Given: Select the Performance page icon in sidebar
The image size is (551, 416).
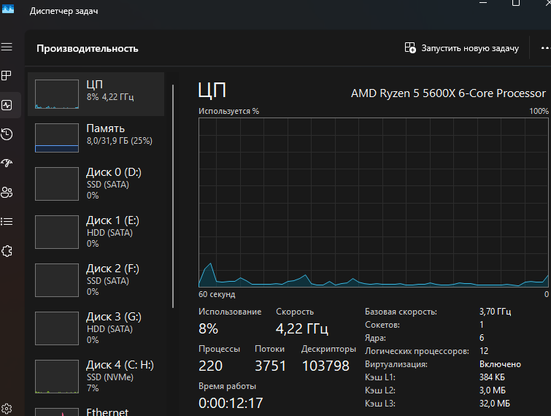Looking at the screenshot, I should (x=7, y=104).
